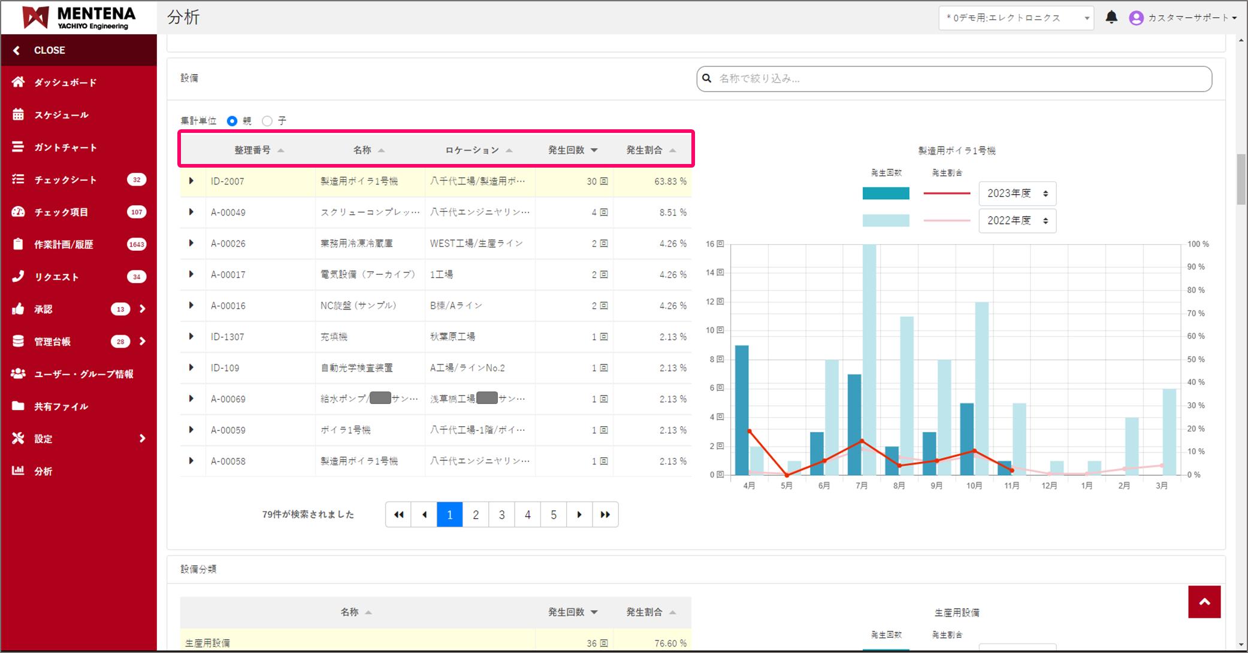Click the Request phone icon
Viewport: 1248px width, 653px height.
(18, 276)
